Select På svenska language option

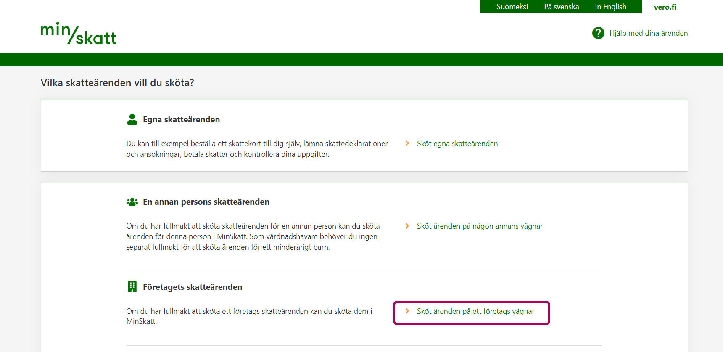click(x=561, y=7)
